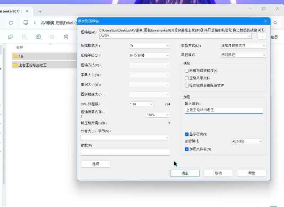The image size is (284, 207).
Task: Click the browse '...' button for archive path
Action: coord(262,36)
